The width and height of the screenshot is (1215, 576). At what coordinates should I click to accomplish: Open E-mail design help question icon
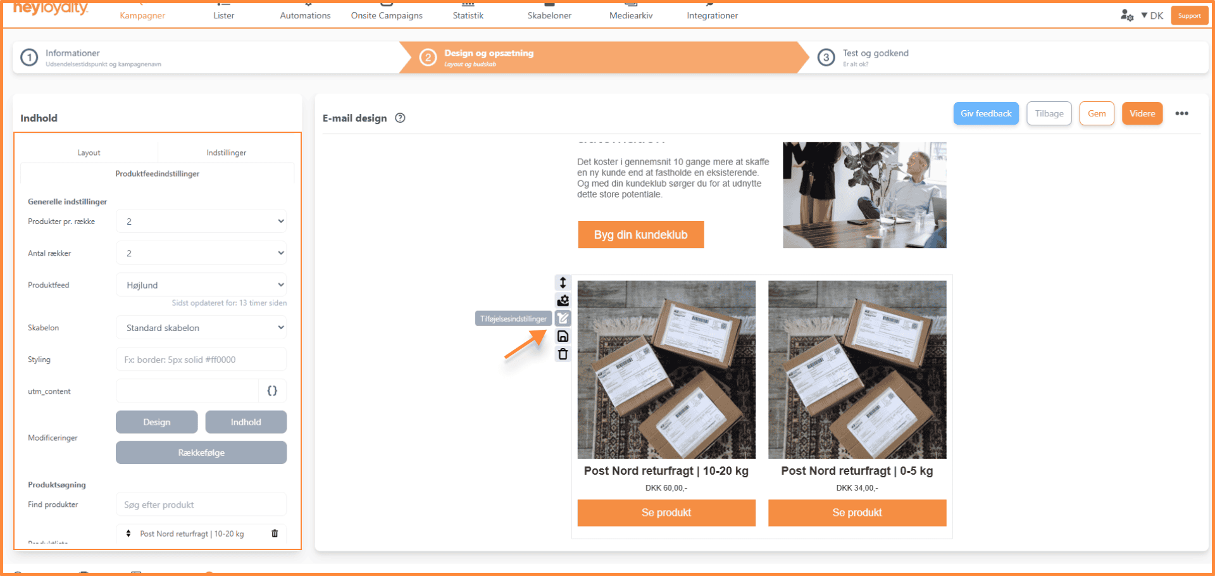(400, 118)
